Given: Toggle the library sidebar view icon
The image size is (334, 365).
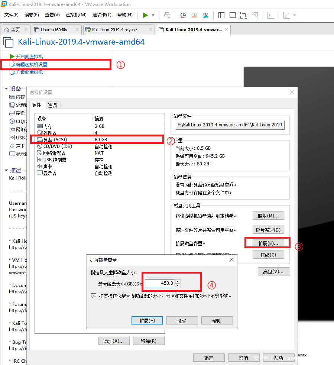Looking at the screenshot, I should (221, 15).
